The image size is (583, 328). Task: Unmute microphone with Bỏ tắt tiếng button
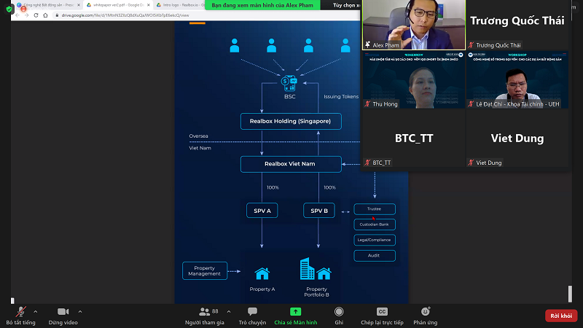tap(21, 316)
